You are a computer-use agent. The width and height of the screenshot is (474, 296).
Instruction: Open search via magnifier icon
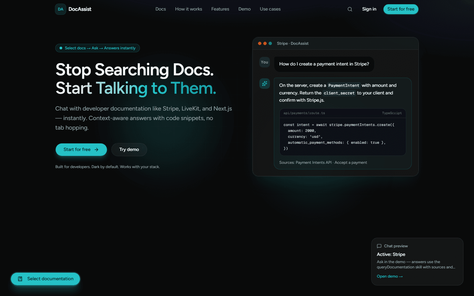click(x=350, y=9)
